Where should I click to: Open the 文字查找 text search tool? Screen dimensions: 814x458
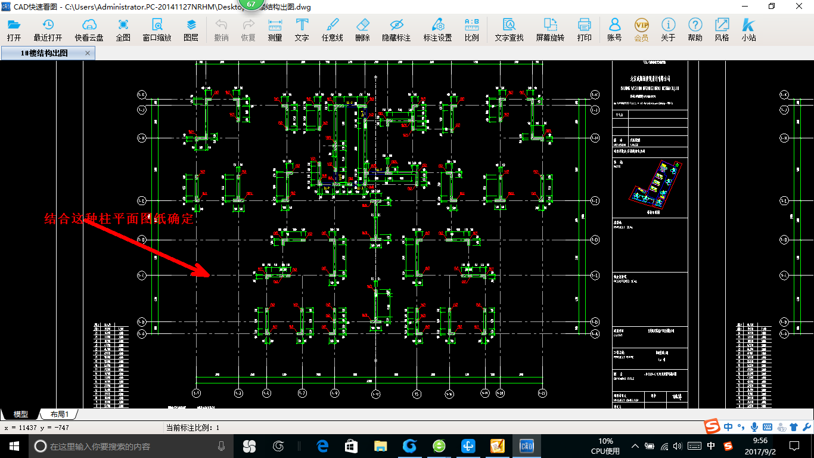coord(509,30)
